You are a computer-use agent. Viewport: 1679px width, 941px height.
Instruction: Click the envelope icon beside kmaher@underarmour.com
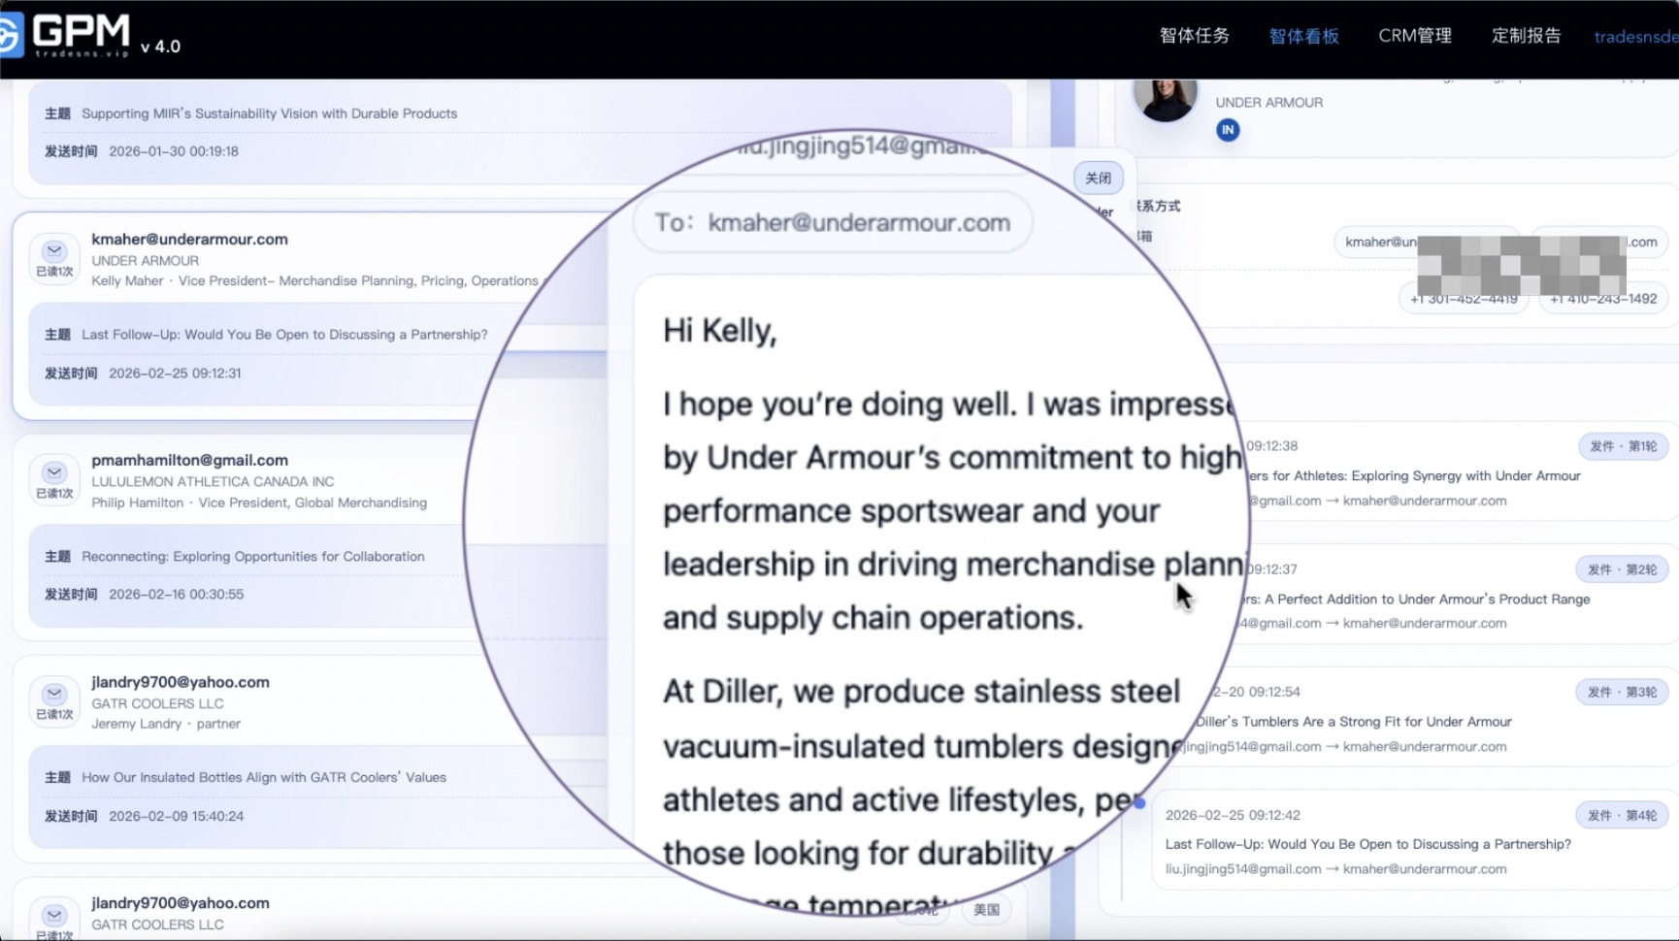coord(54,251)
